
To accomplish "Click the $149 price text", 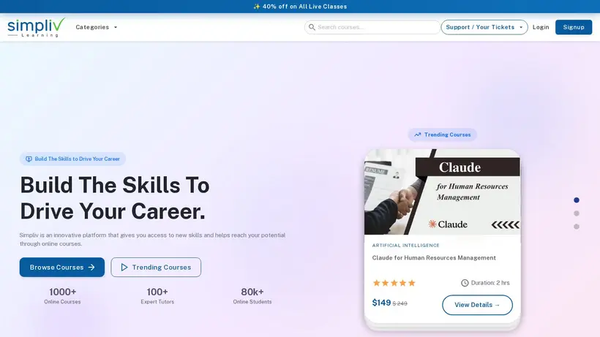I will (x=381, y=303).
